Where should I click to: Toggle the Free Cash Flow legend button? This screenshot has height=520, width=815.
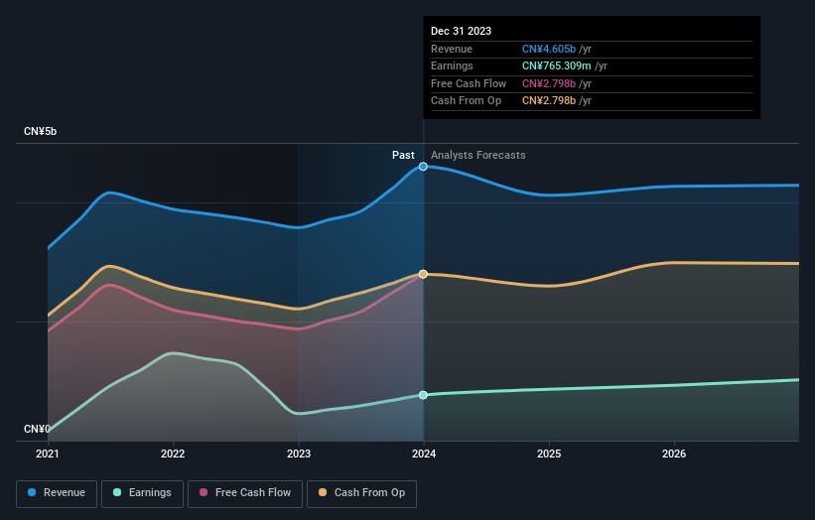(245, 493)
